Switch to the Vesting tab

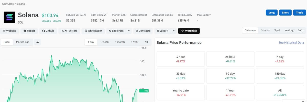289,30
